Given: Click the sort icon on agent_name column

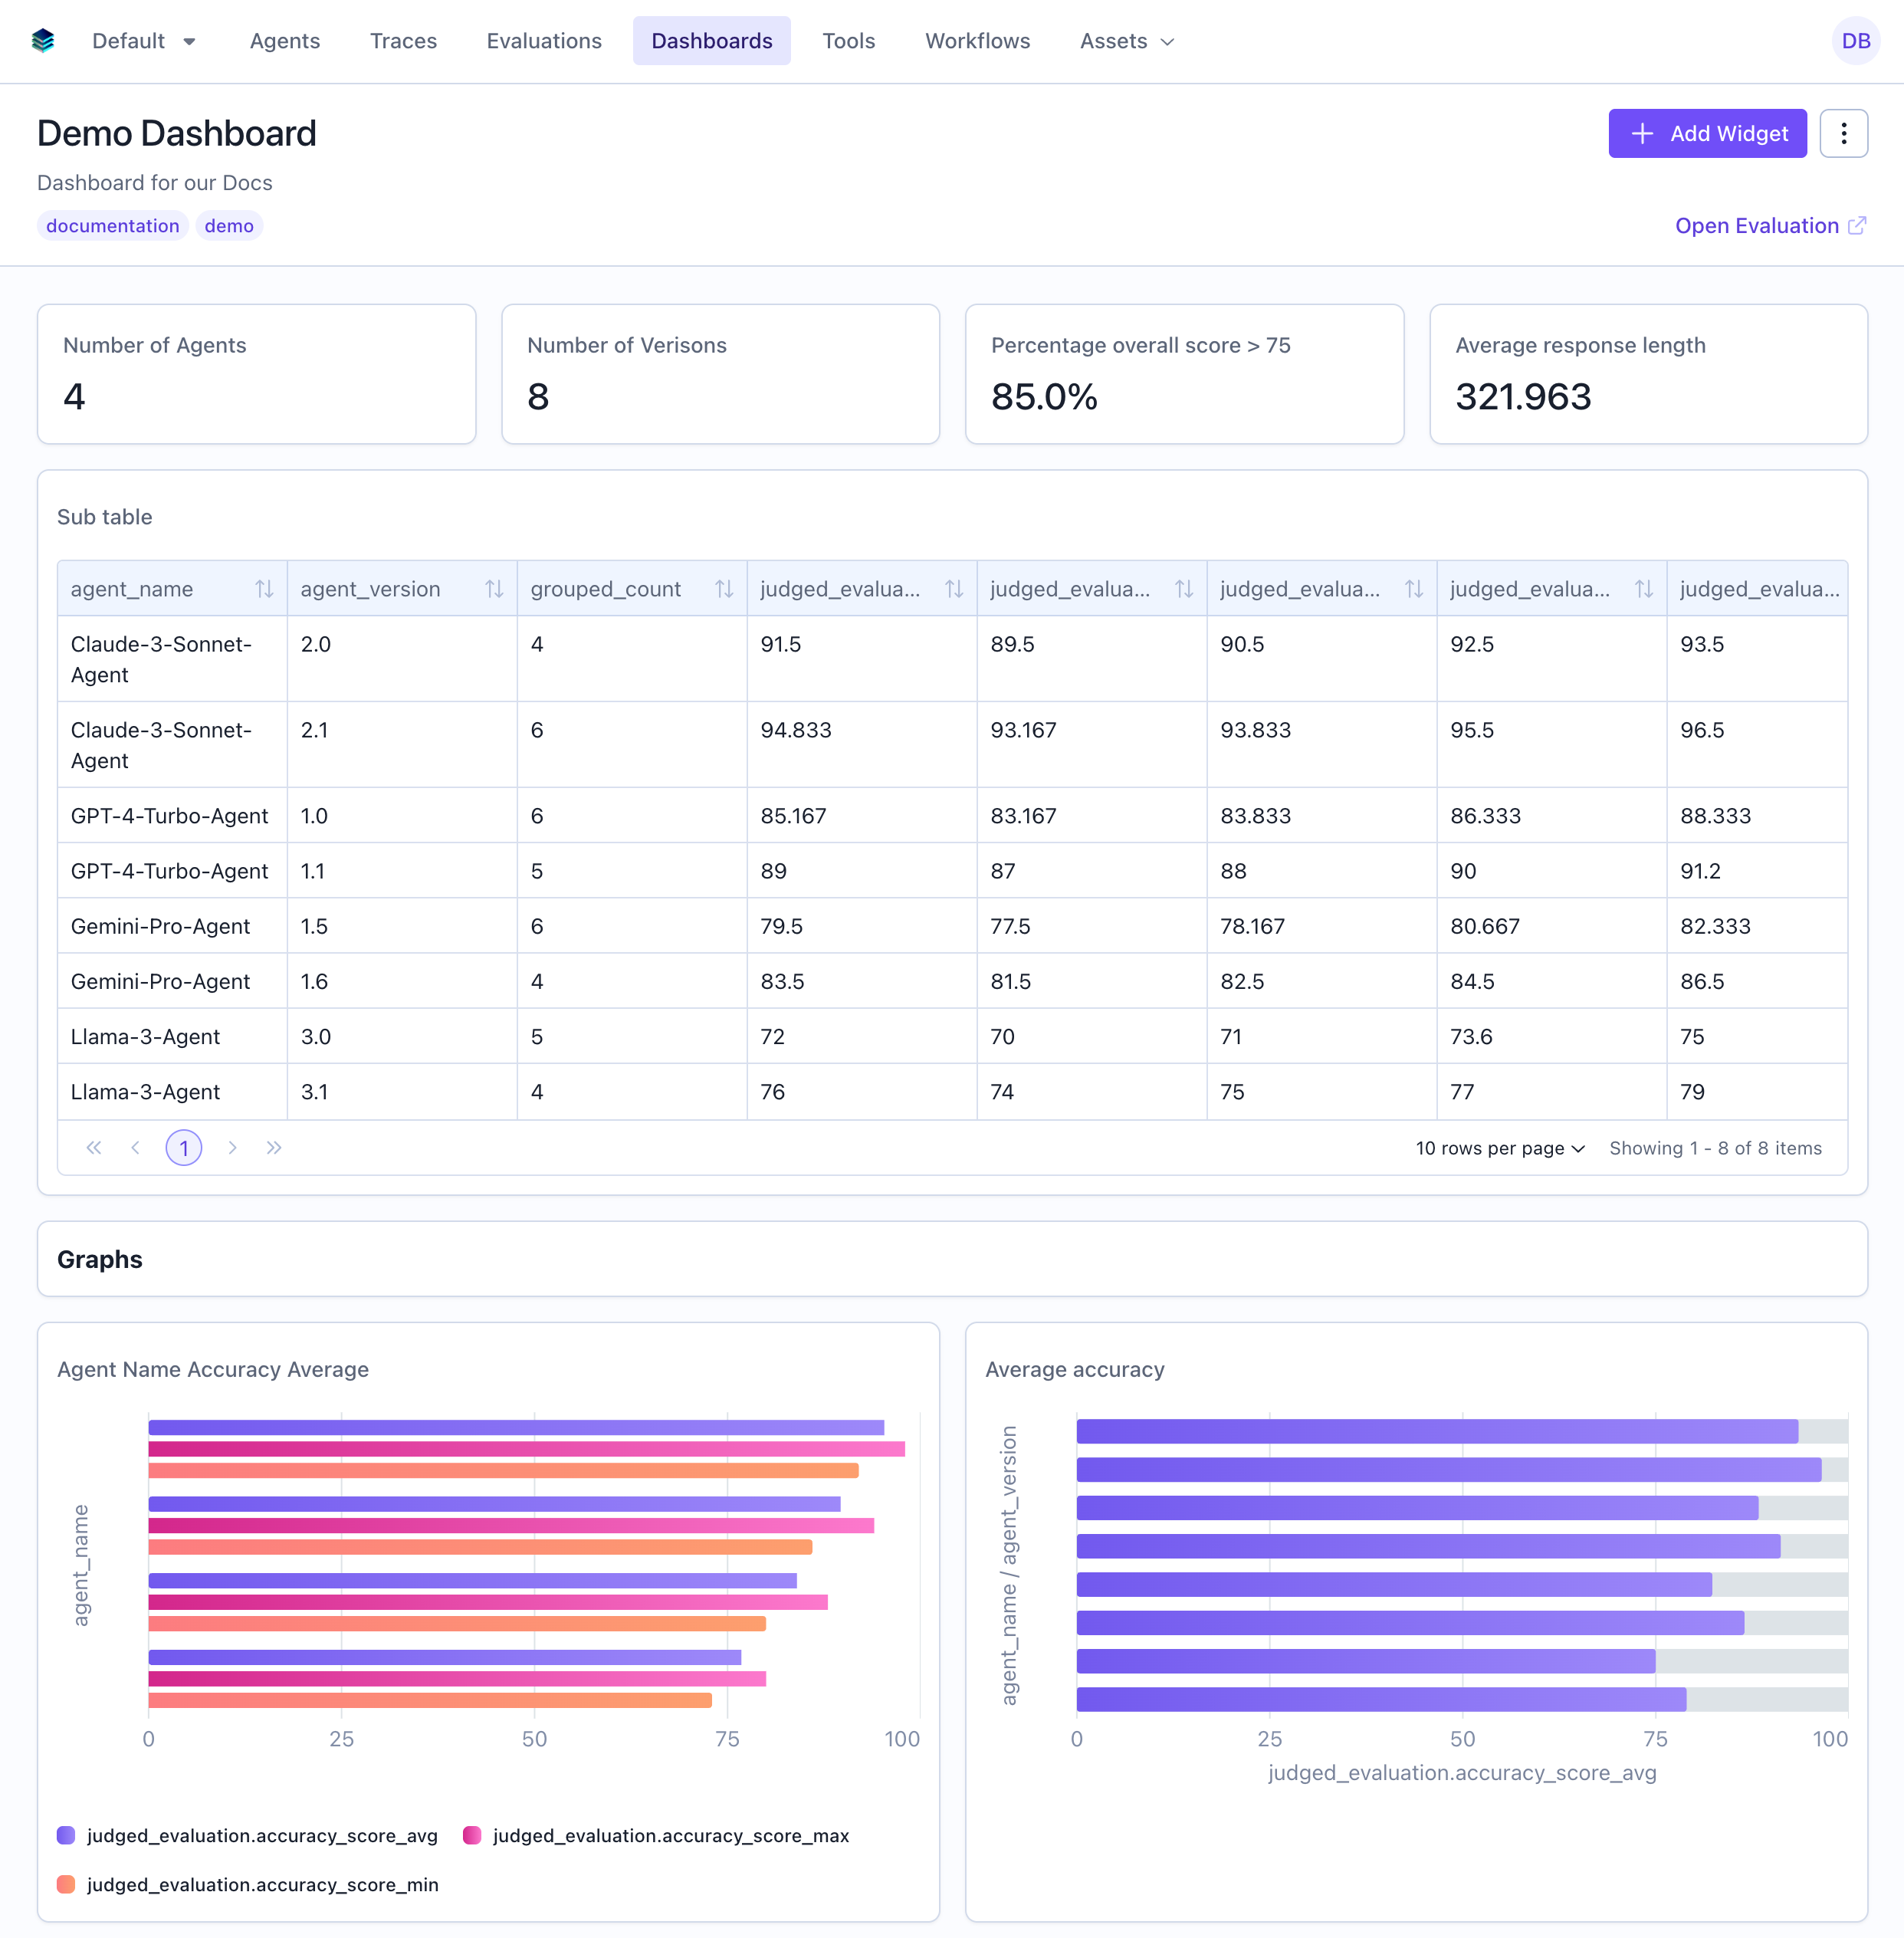Looking at the screenshot, I should pyautogui.click(x=265, y=589).
